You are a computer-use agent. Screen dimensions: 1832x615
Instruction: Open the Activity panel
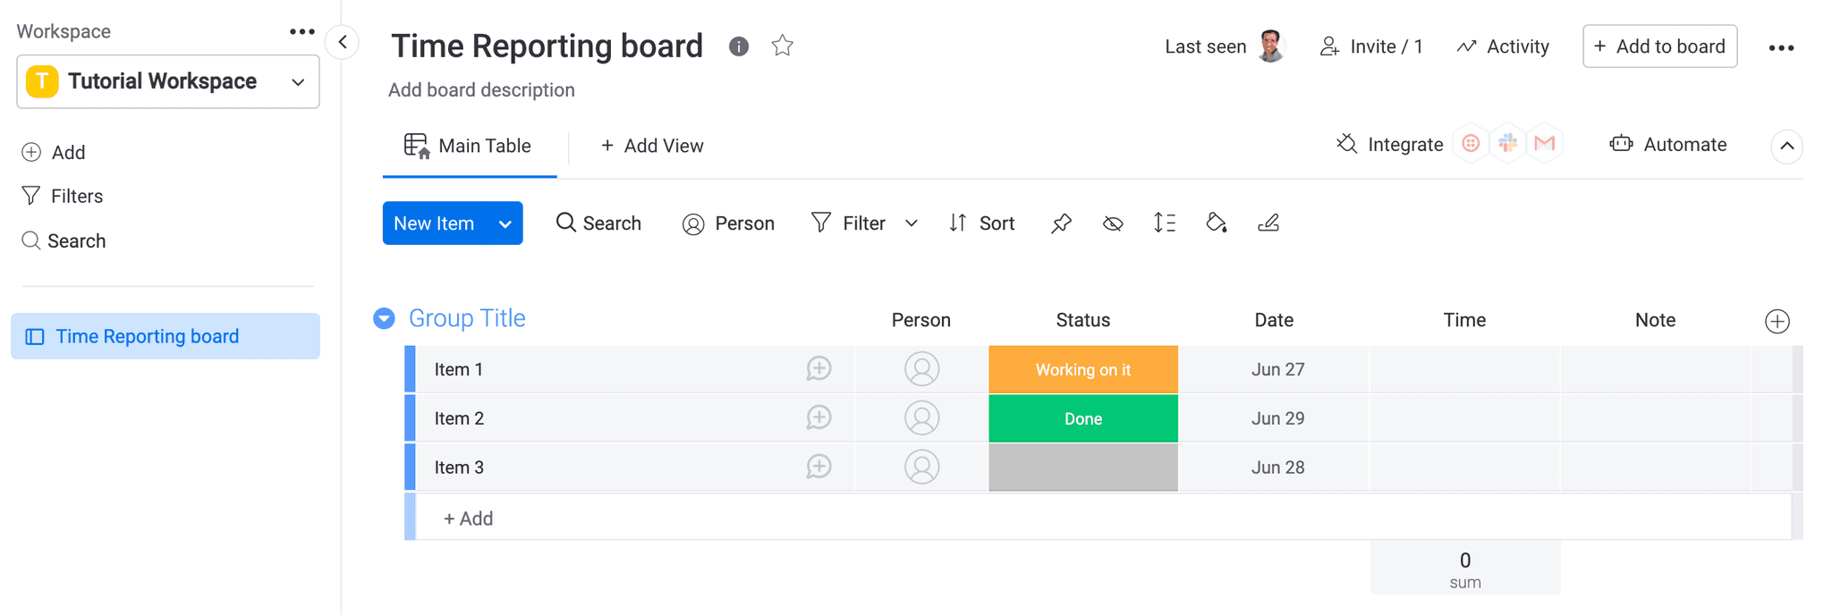(1503, 46)
